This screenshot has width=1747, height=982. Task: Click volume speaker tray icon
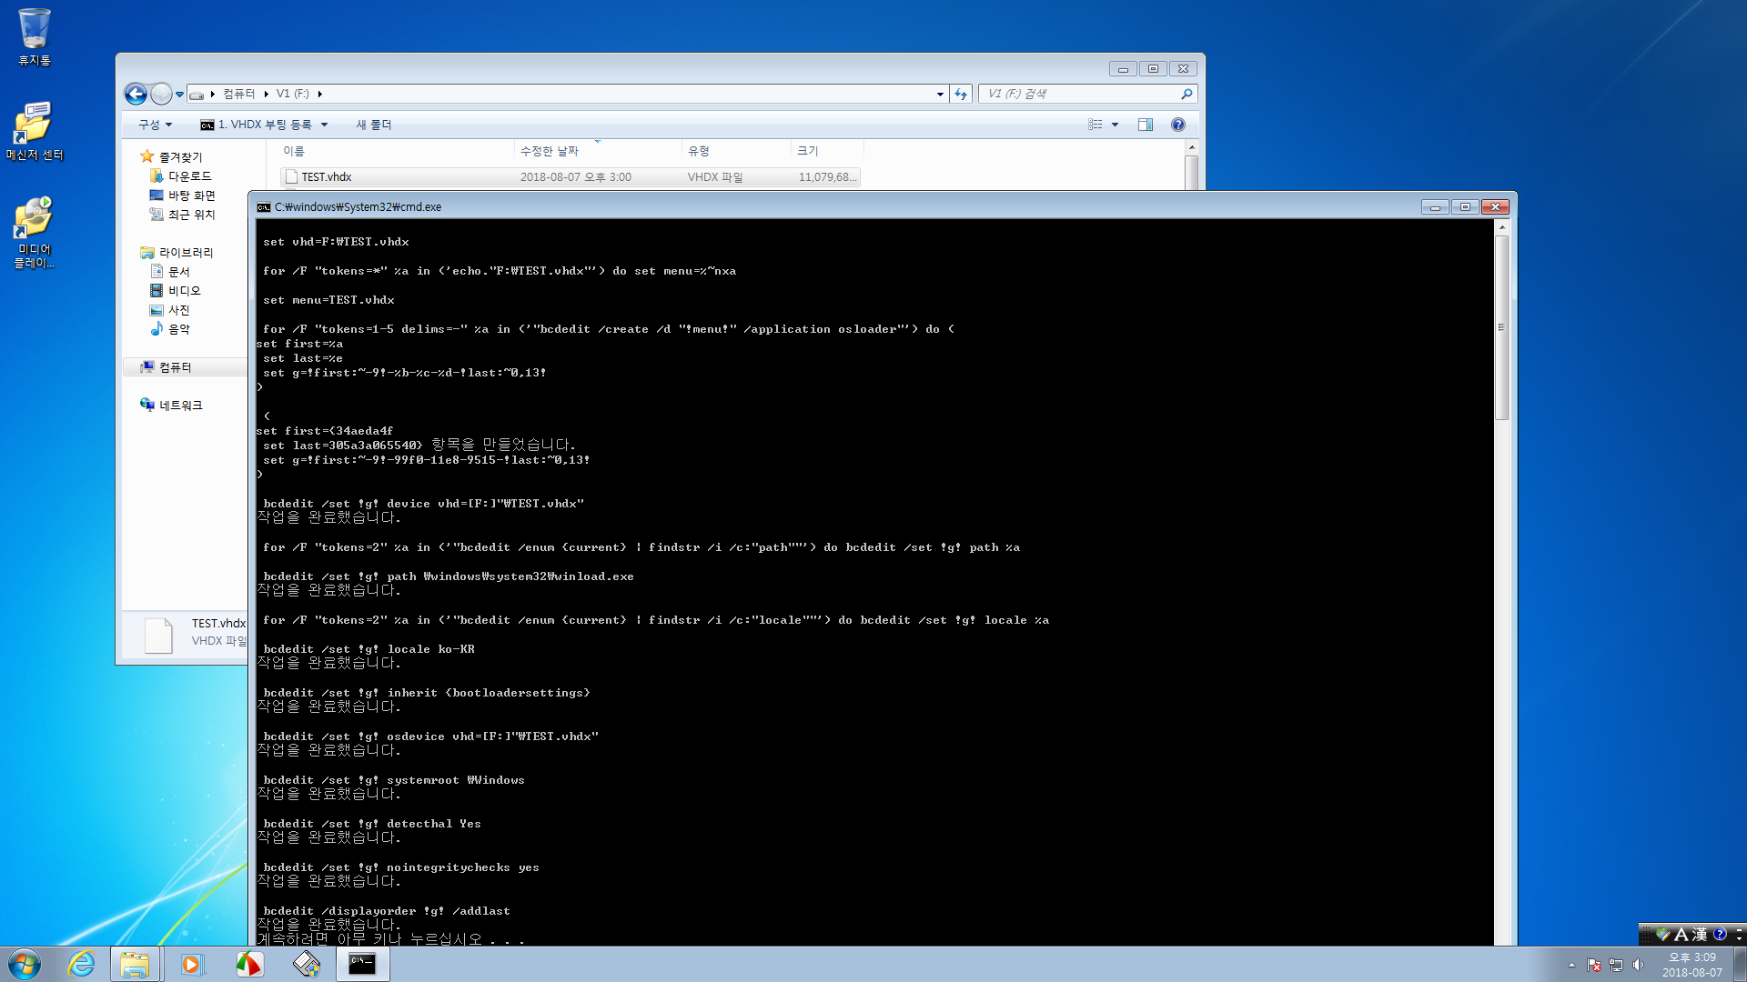coord(1638,965)
